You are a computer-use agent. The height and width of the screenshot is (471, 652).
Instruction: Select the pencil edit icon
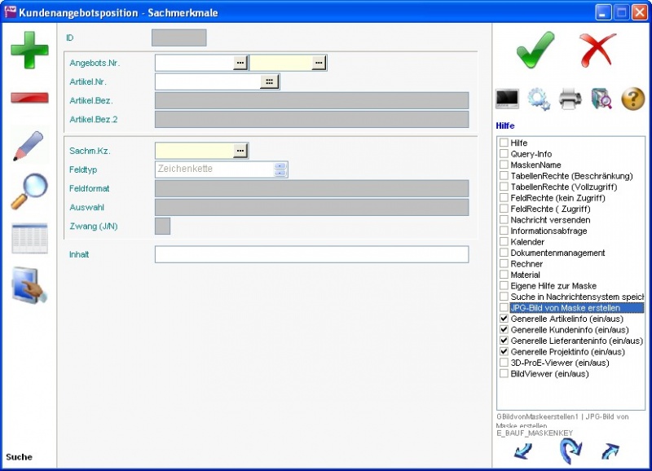pyautogui.click(x=29, y=146)
